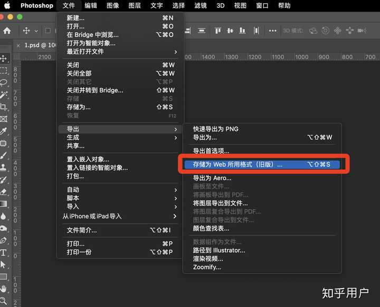
Task: Close the 1.psd document tab
Action: tap(18, 45)
